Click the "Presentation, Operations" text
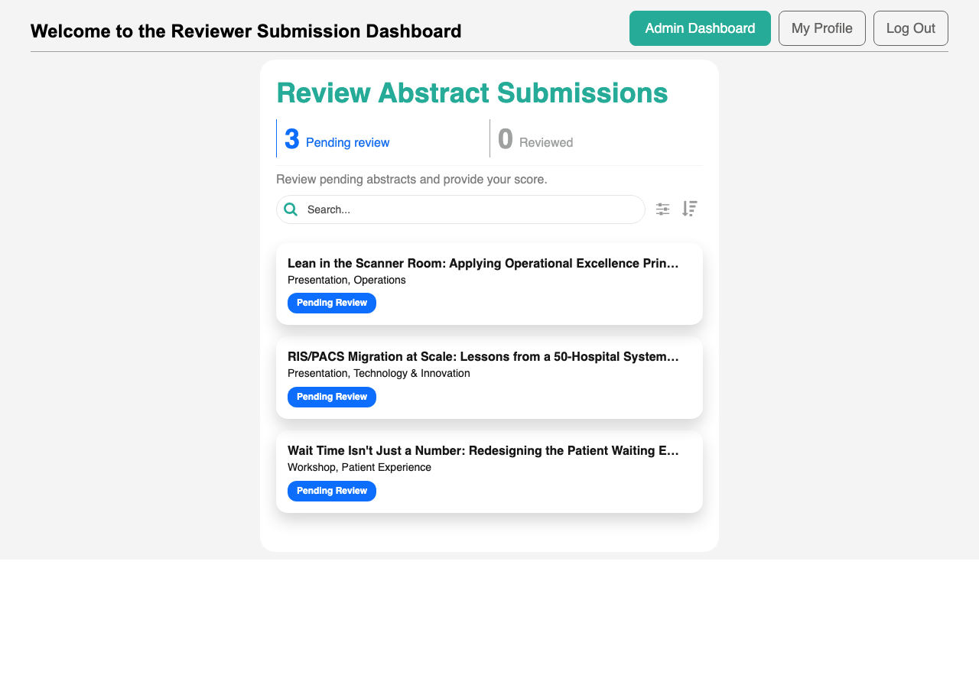 pos(346,280)
